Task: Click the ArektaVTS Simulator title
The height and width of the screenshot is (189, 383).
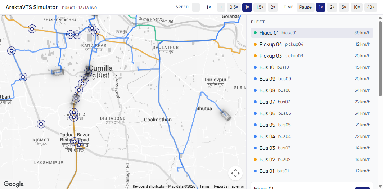Action: (32, 7)
